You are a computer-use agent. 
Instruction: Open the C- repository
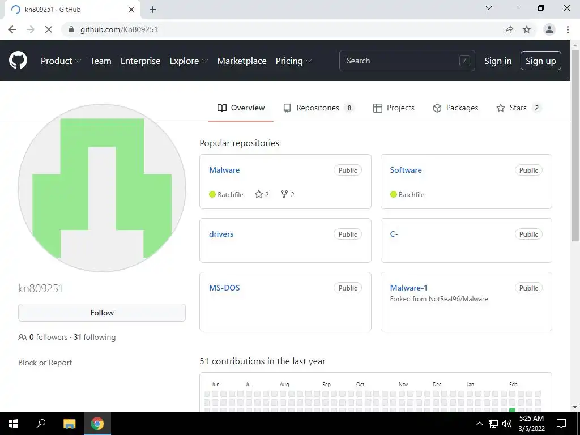pos(394,234)
